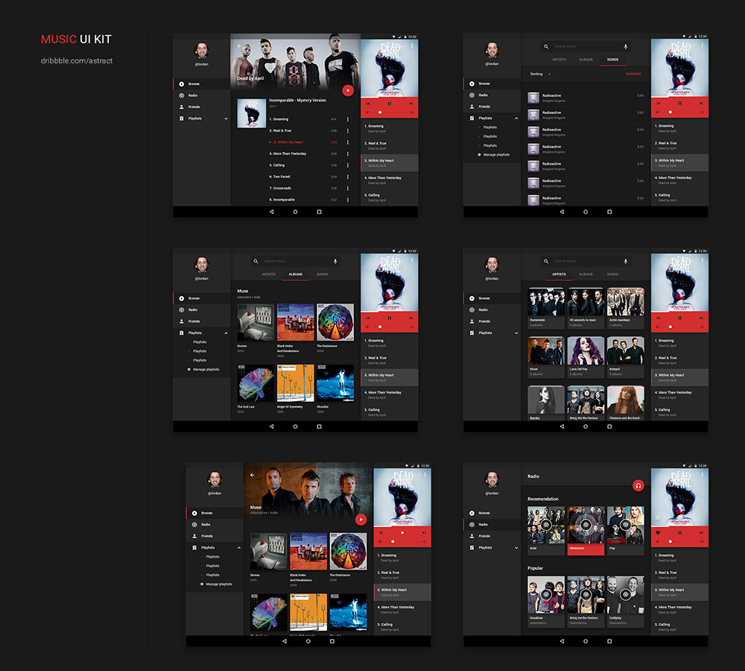Tap Android home button on Dead by April screen
745x671 pixels.
click(x=295, y=212)
